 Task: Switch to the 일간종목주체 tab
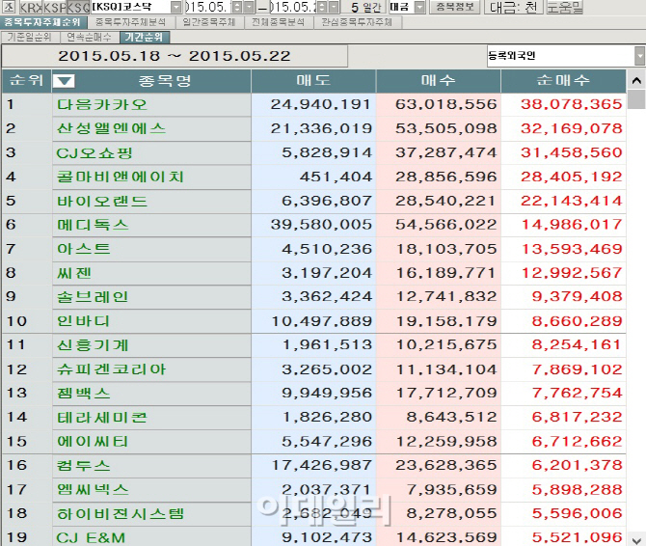(x=209, y=22)
